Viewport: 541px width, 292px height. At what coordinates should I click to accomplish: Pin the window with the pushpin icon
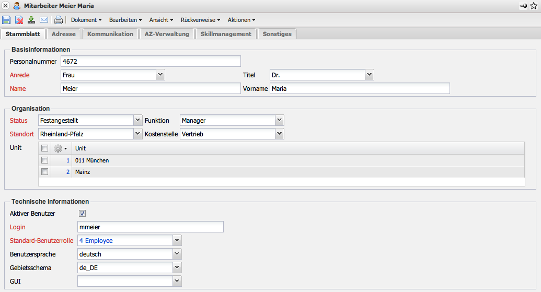pyautogui.click(x=523, y=5)
